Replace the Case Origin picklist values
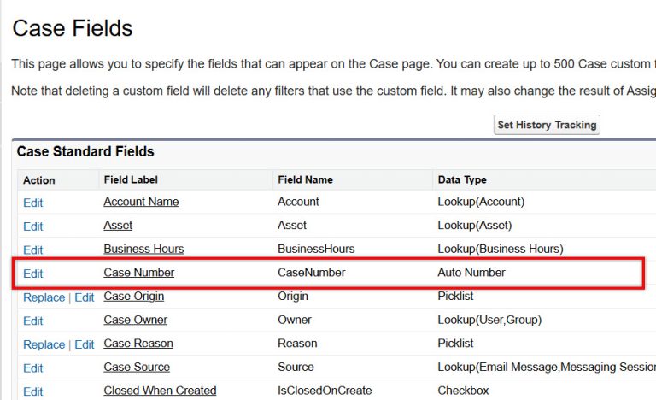 click(44, 297)
